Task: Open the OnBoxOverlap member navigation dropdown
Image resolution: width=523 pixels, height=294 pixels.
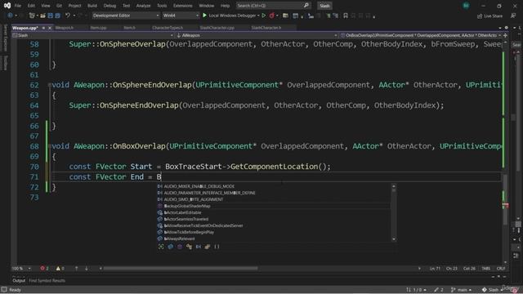Action: click(x=420, y=35)
